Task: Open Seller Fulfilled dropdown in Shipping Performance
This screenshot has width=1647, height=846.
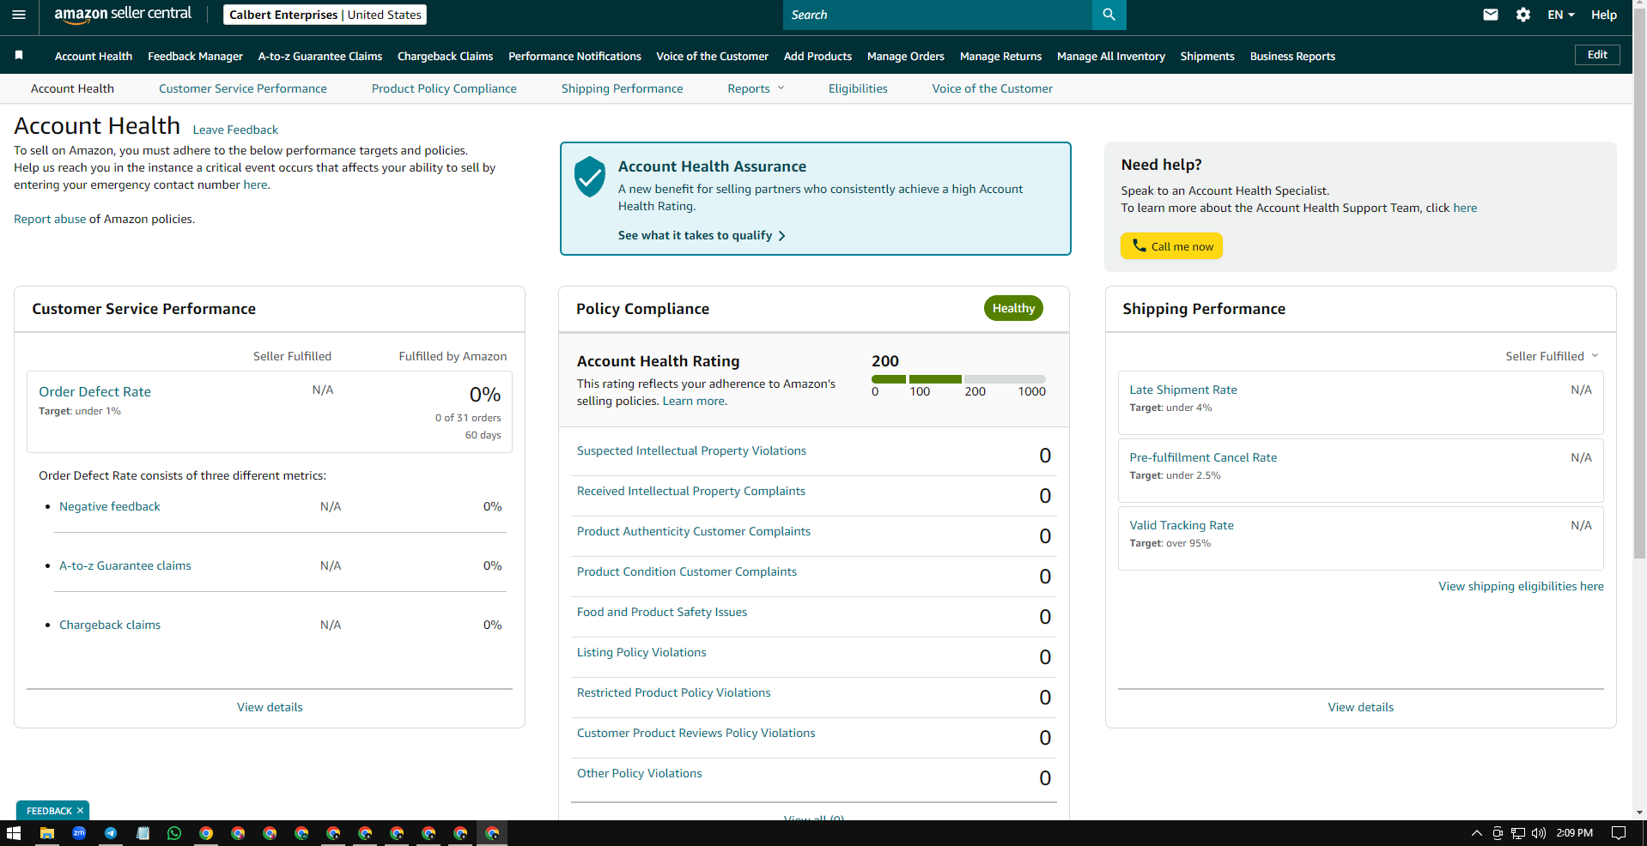Action: tap(1552, 356)
